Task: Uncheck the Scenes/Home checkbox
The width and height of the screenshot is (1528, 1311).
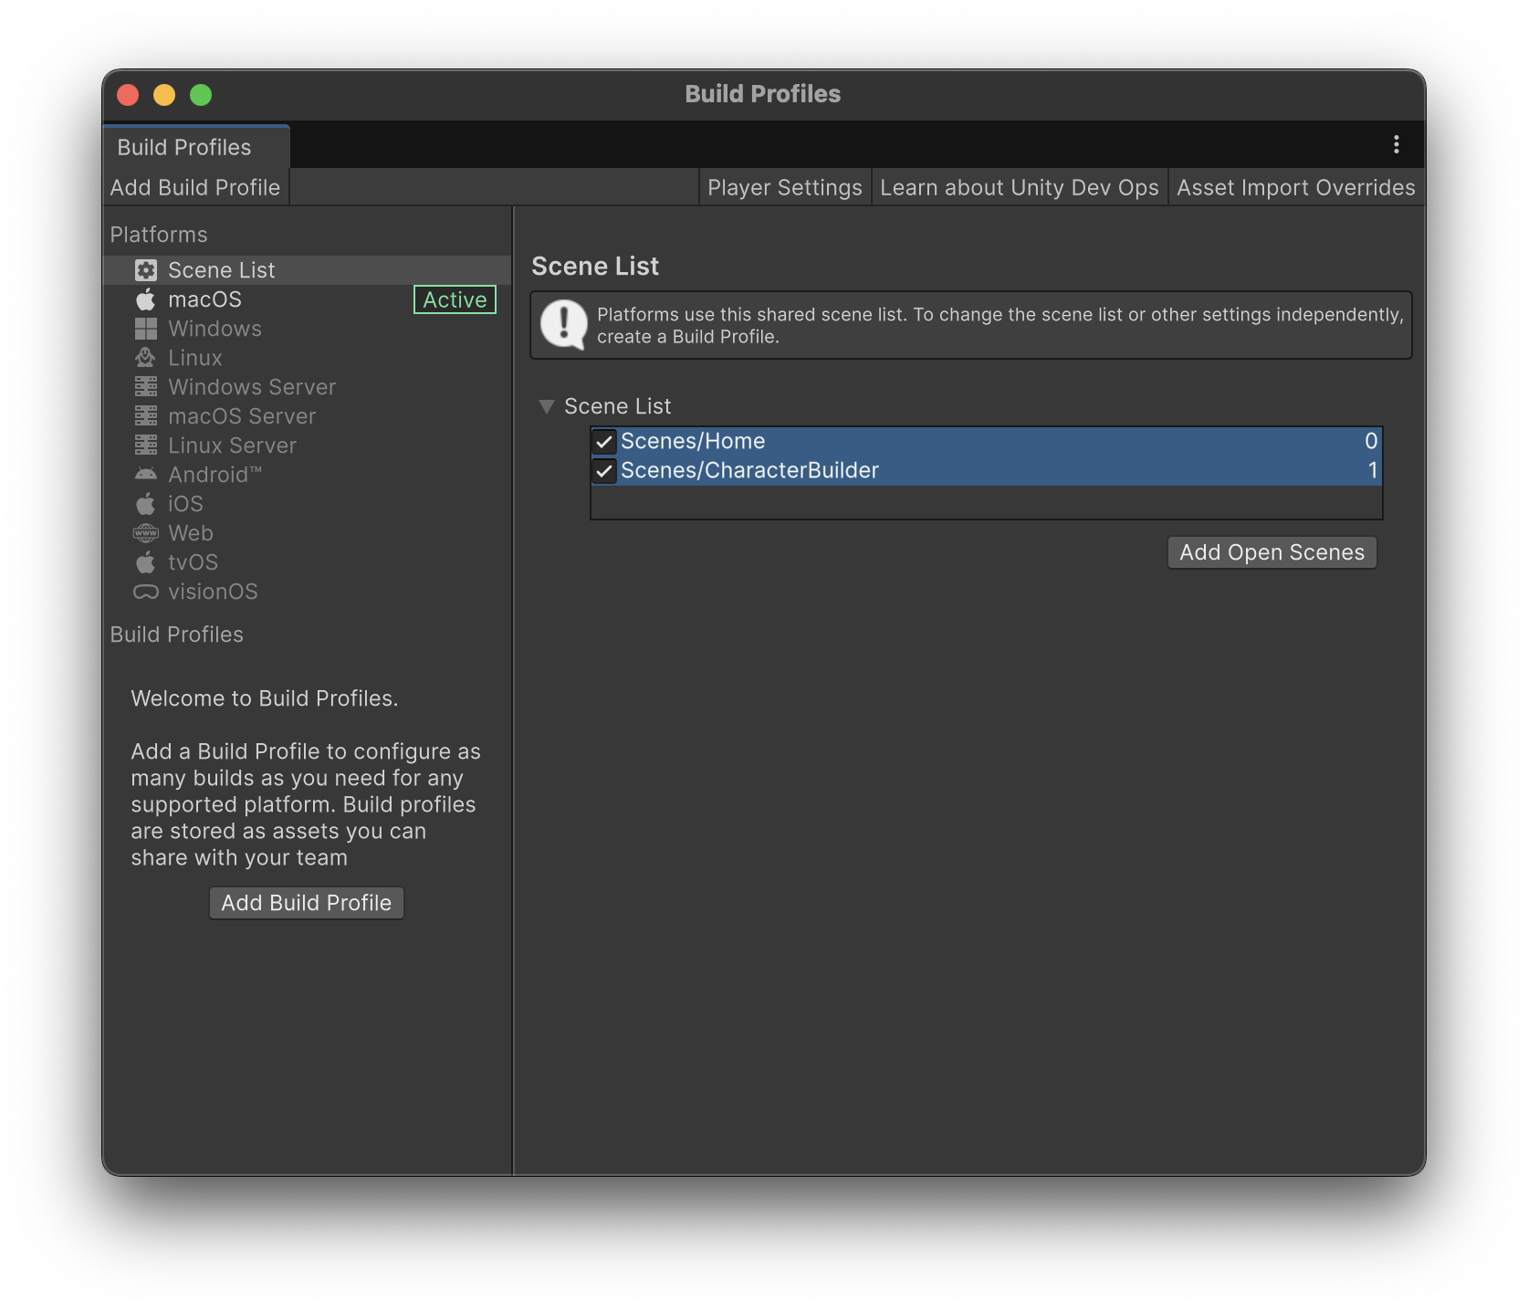Action: pos(603,442)
